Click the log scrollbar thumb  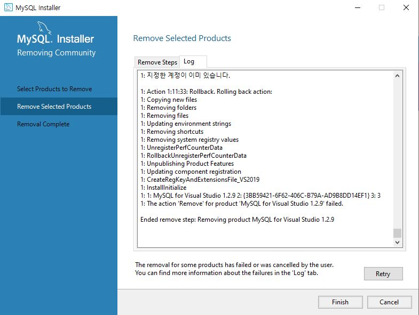(397, 233)
